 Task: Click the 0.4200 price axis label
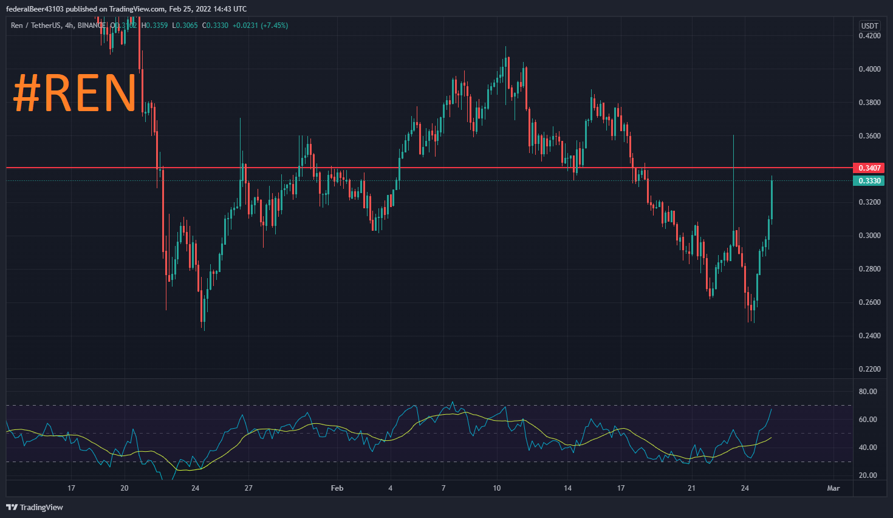(x=869, y=36)
